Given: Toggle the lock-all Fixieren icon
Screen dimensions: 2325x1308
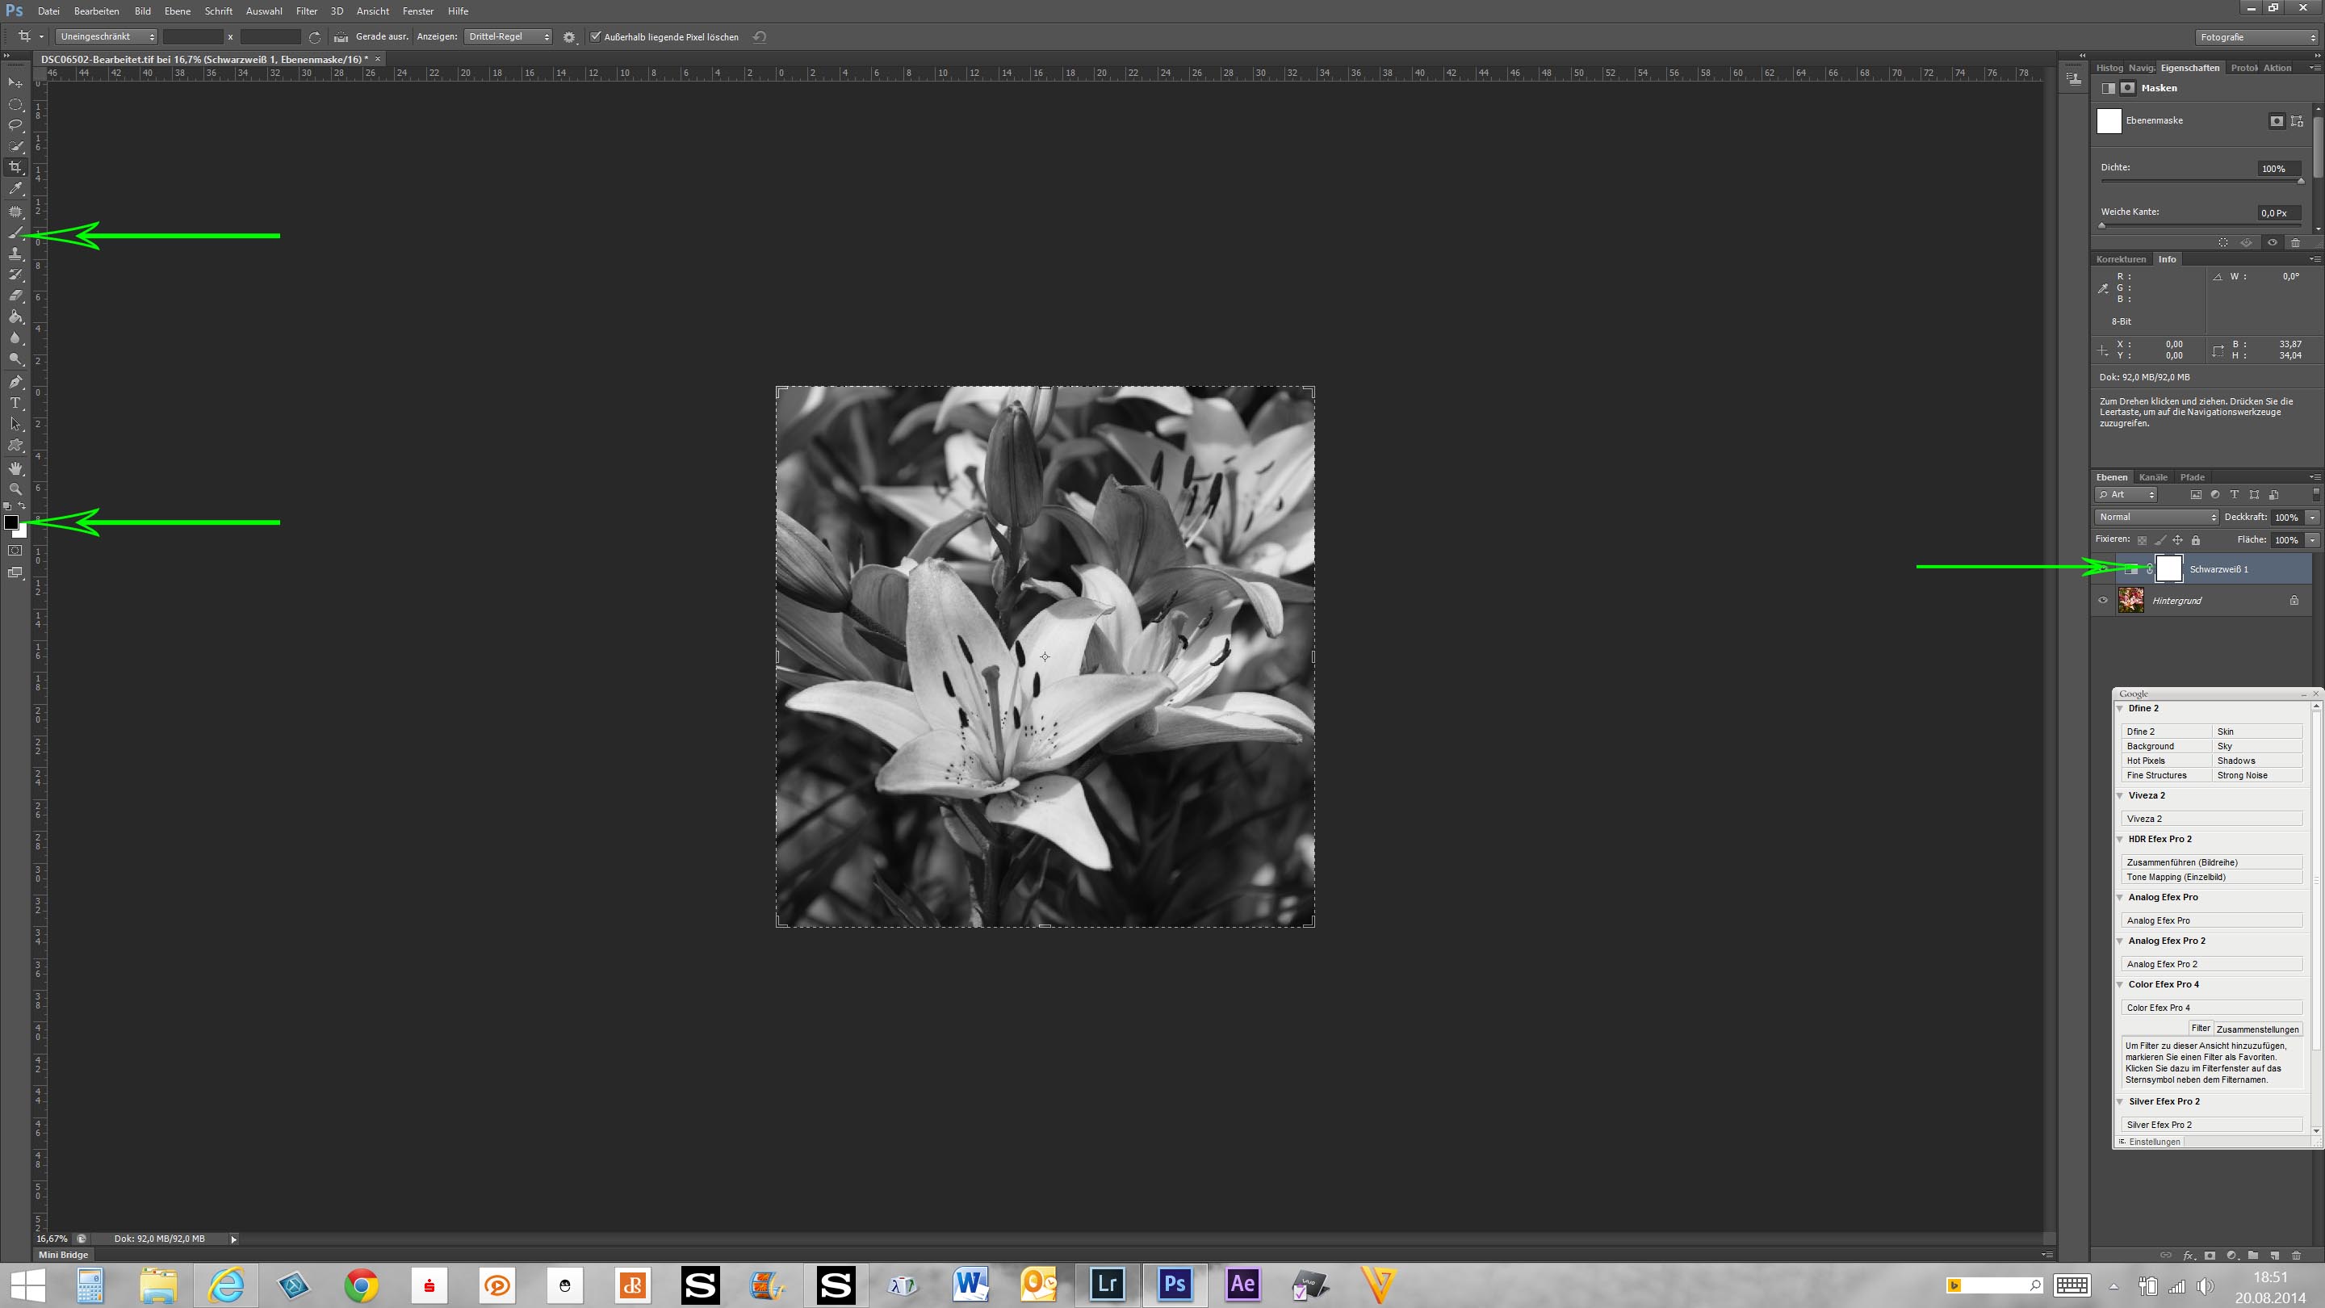Looking at the screenshot, I should click(x=2196, y=540).
